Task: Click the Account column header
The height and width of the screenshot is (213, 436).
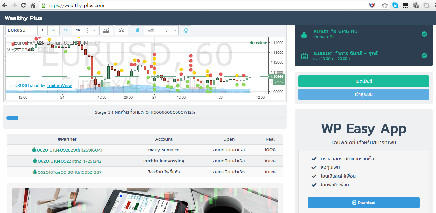Action: [x=164, y=139]
